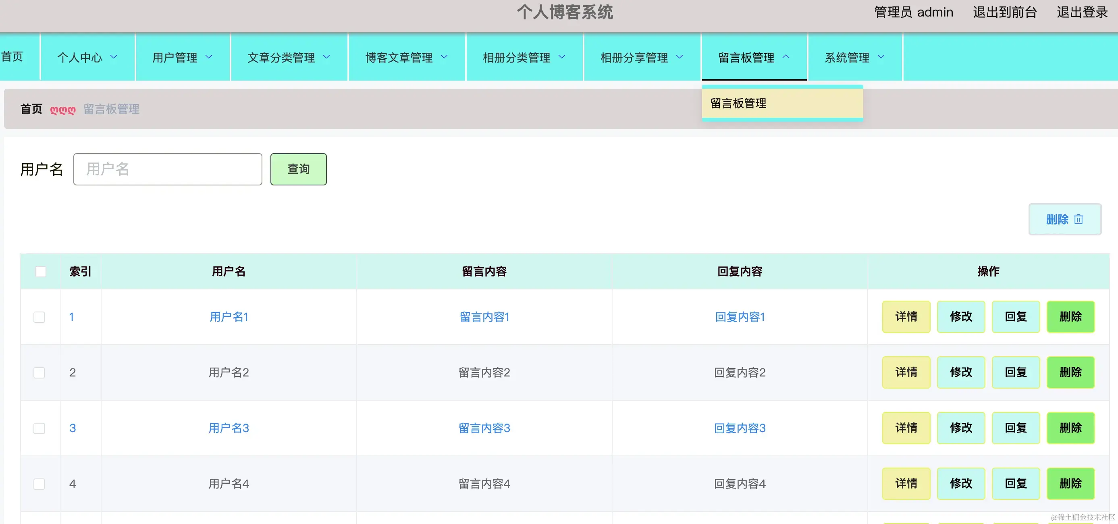This screenshot has height=524, width=1118.
Task: Open the 用户名1 link
Action: click(228, 317)
